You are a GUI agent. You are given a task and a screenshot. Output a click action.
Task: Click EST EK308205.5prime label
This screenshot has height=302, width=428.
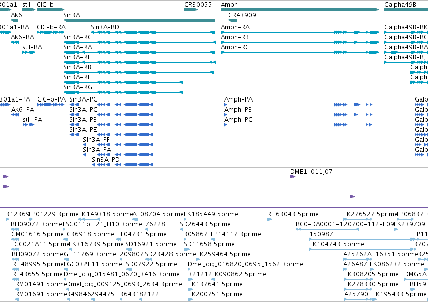tap(371, 275)
